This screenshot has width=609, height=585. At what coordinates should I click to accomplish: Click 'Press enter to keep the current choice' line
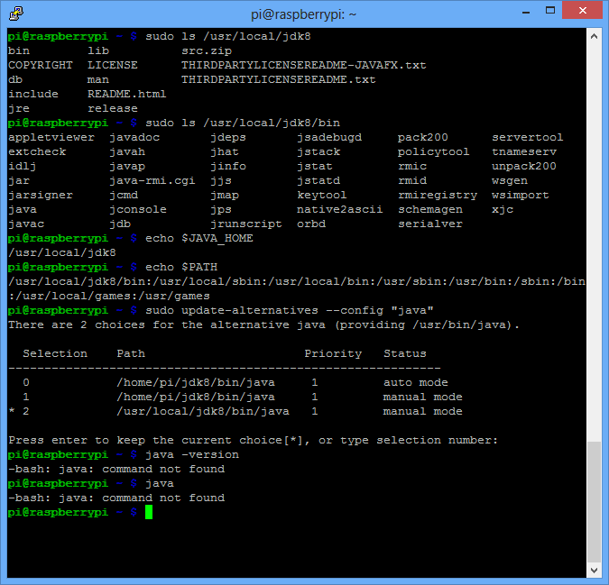[253, 440]
